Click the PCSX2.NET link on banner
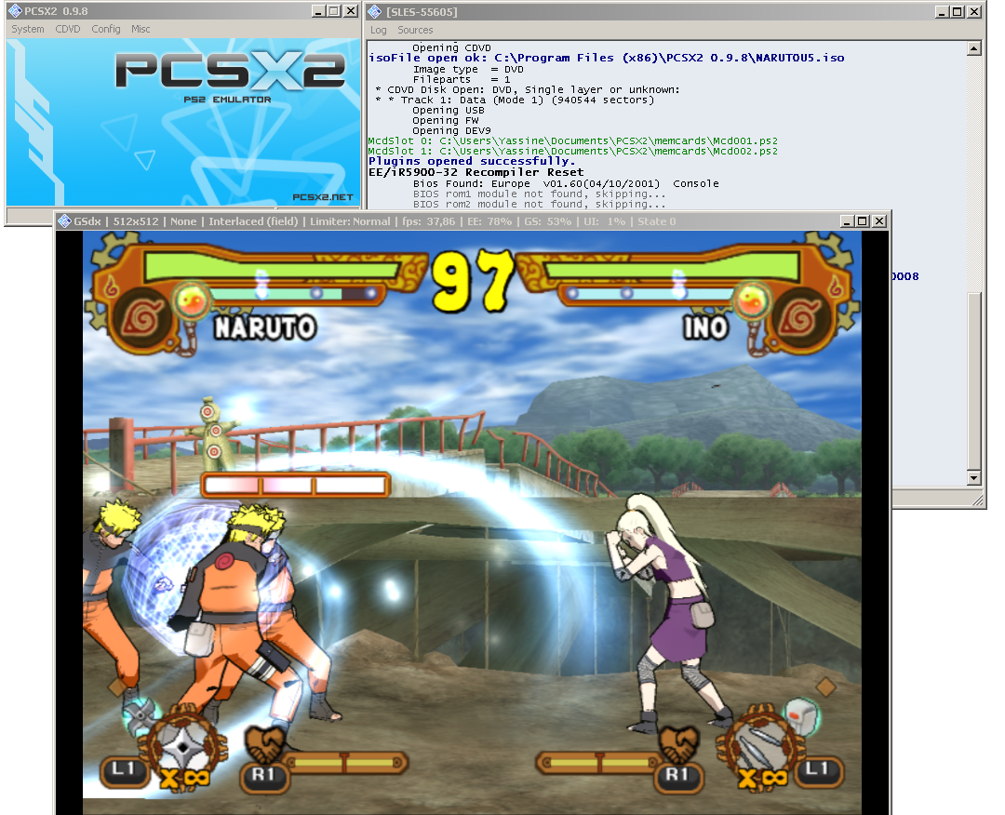 pos(322,197)
